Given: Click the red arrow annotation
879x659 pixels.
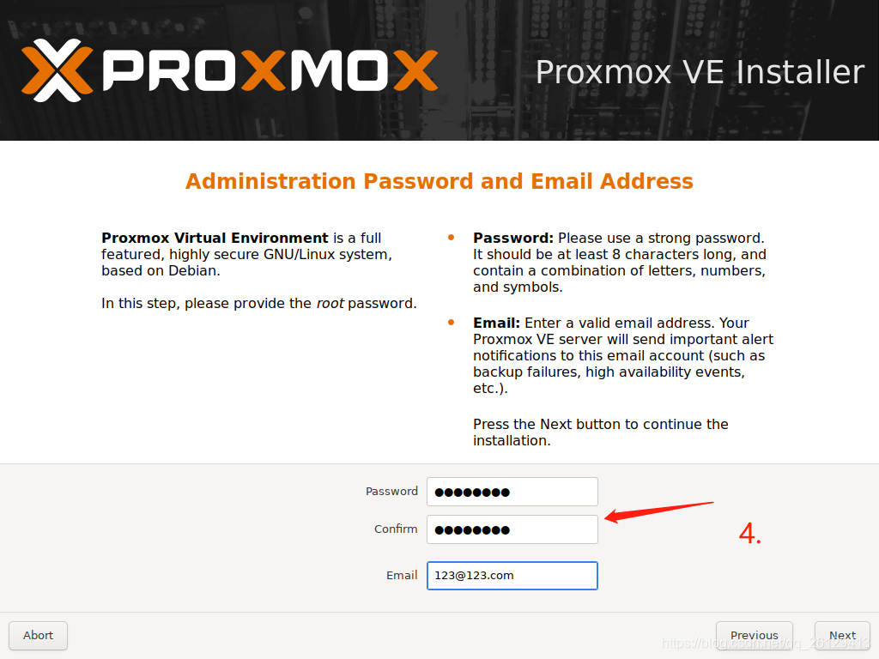Looking at the screenshot, I should (x=659, y=511).
